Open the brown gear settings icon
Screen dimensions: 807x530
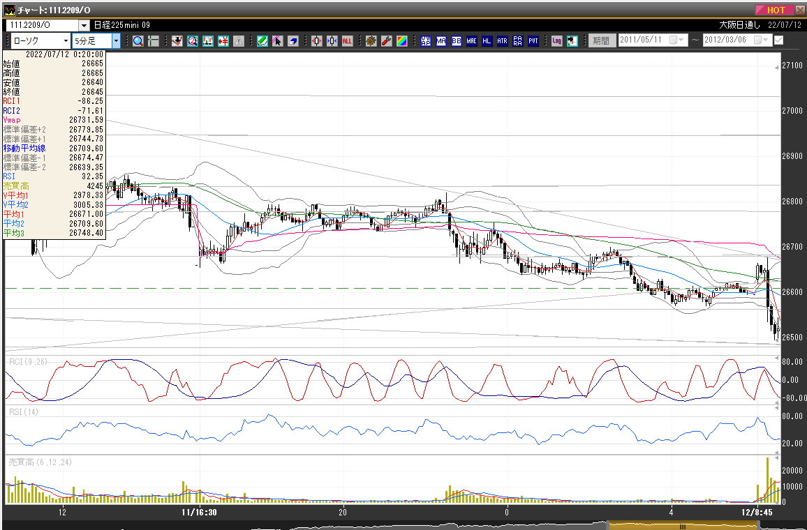[371, 40]
